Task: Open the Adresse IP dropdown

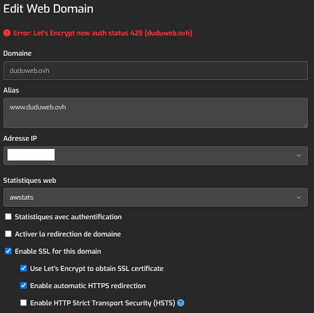Action: (x=155, y=156)
